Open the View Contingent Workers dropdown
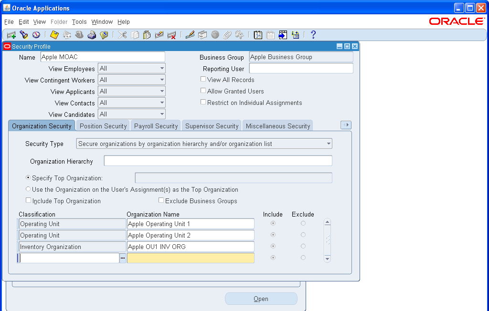 point(132,80)
